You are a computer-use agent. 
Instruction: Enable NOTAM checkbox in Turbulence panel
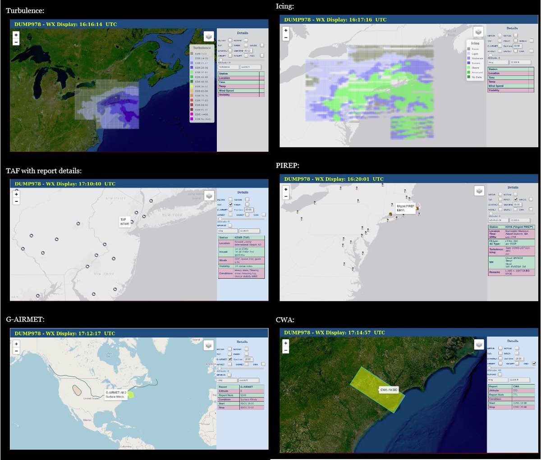pos(246,40)
